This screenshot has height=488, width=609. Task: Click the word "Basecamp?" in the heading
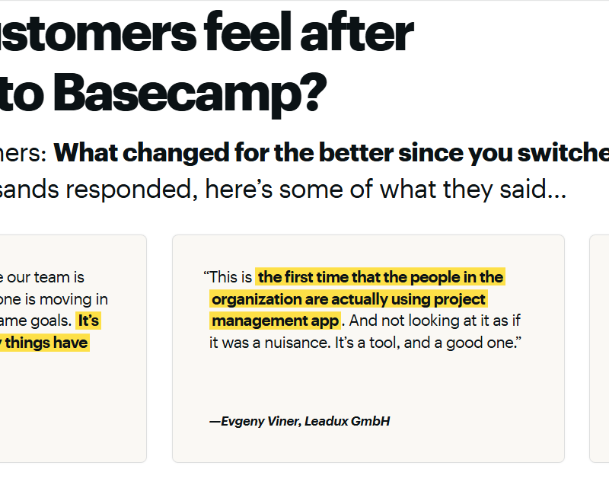[x=190, y=93]
